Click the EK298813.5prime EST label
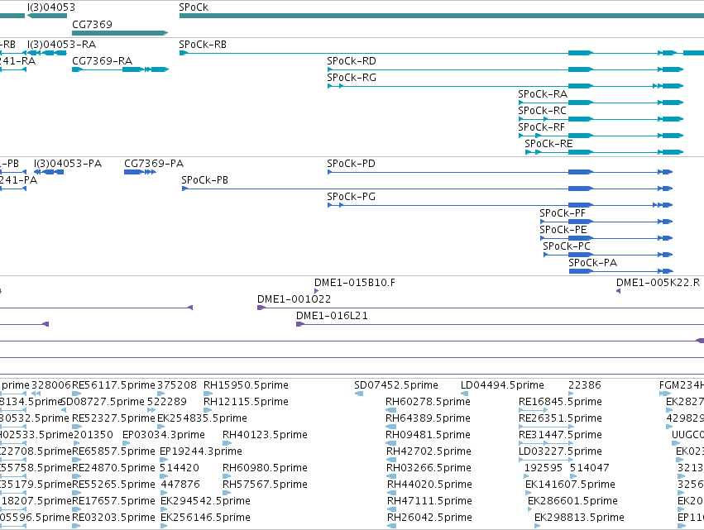Viewport: 704px width, 530px height. (579, 518)
